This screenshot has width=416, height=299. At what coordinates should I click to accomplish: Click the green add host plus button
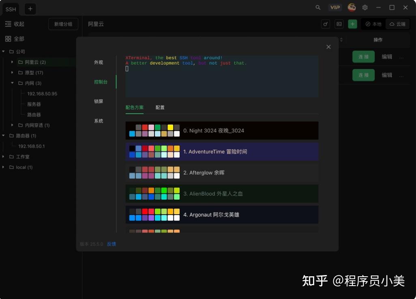(352, 24)
